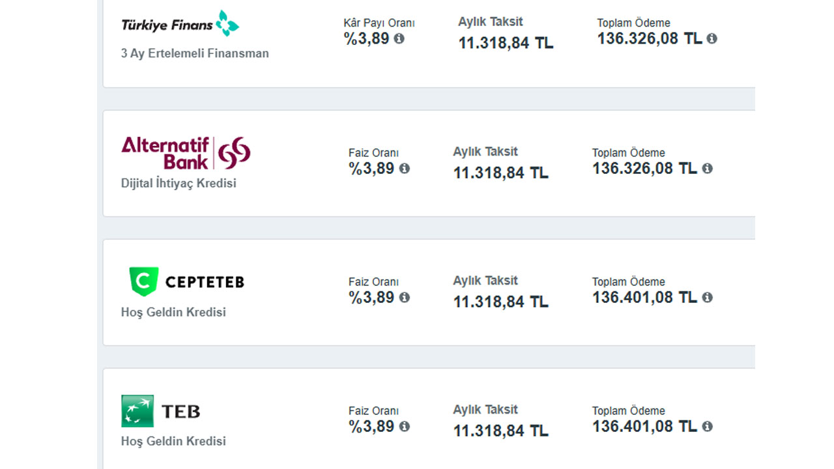The height and width of the screenshot is (469, 834).
Task: Click CEPTETEB Aylık Taksit amount
Action: tap(501, 302)
